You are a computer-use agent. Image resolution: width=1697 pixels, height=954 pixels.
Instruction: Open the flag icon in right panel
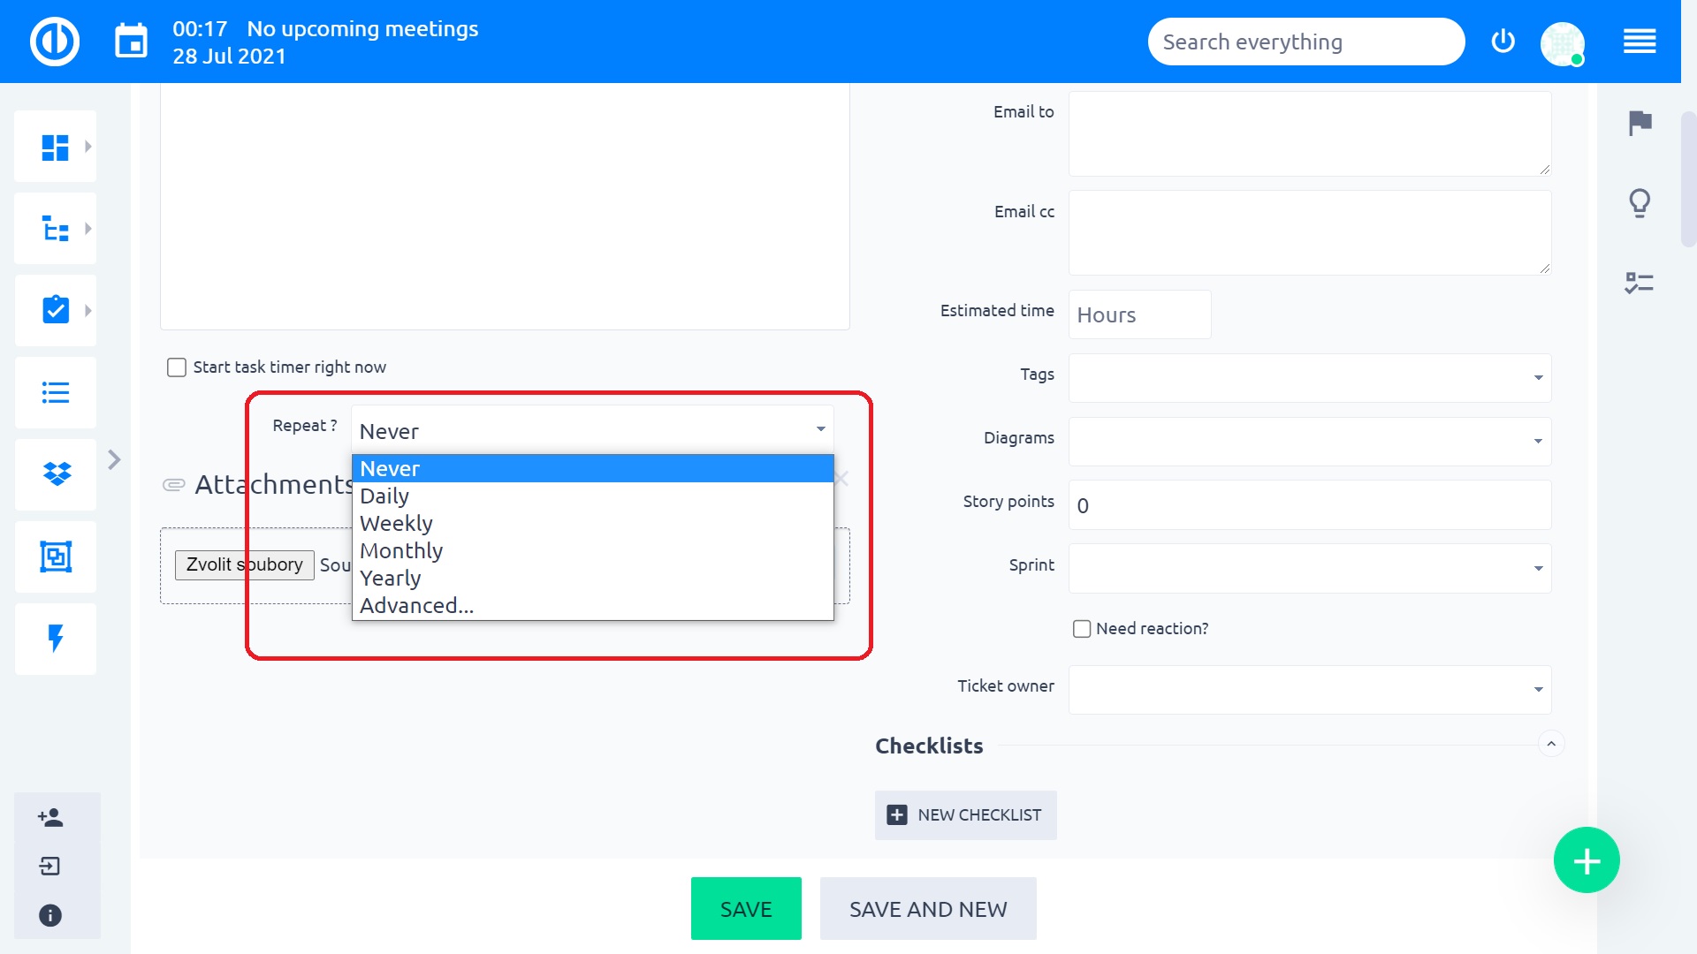[x=1640, y=123]
